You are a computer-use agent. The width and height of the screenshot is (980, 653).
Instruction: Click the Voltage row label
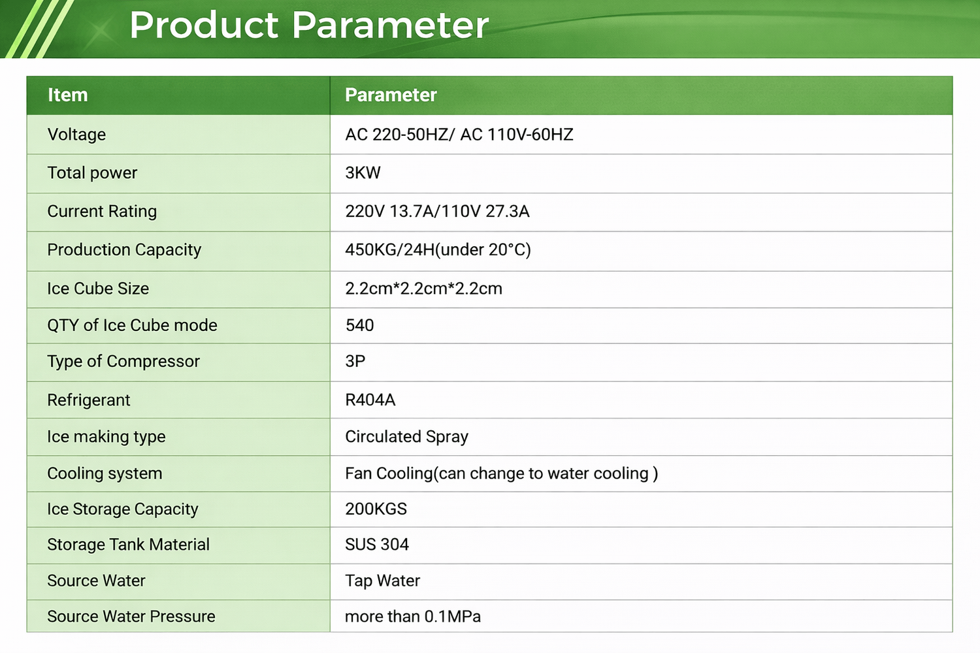pos(76,135)
